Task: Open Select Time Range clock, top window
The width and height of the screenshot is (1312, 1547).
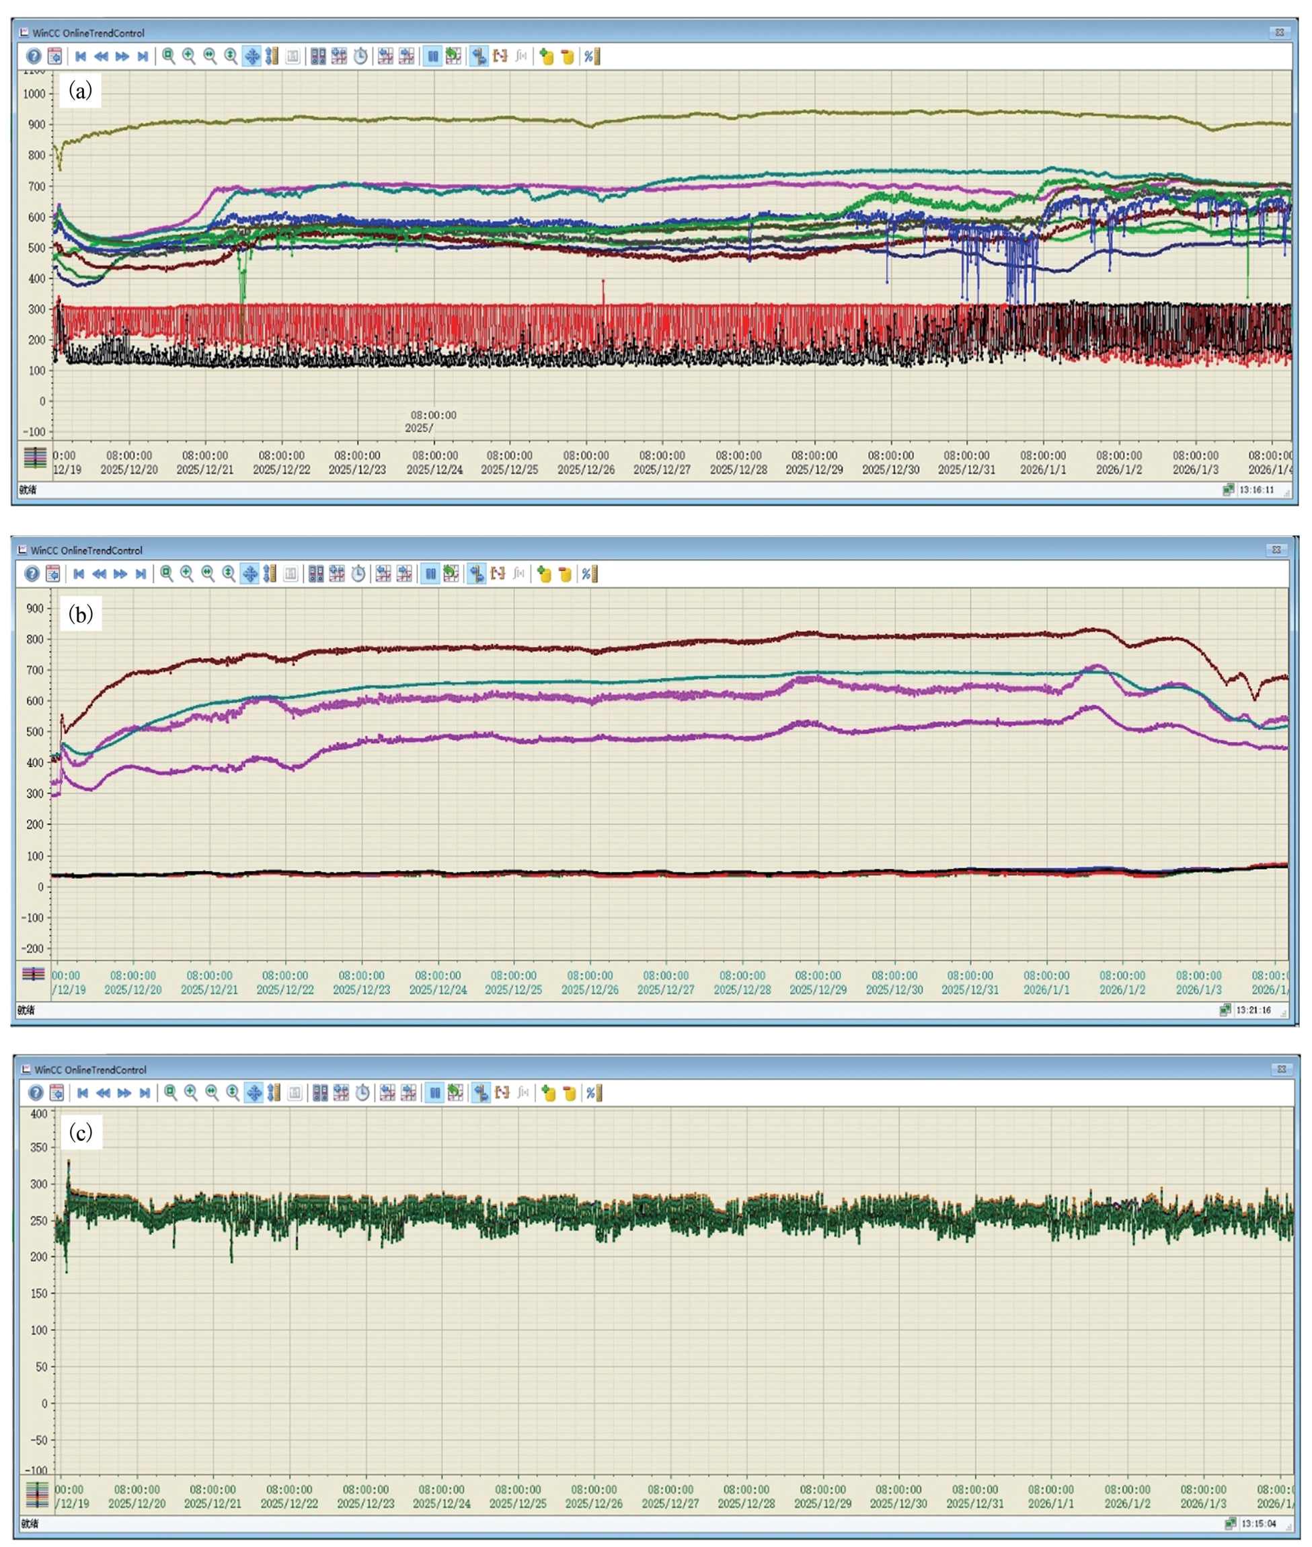Action: tap(360, 56)
